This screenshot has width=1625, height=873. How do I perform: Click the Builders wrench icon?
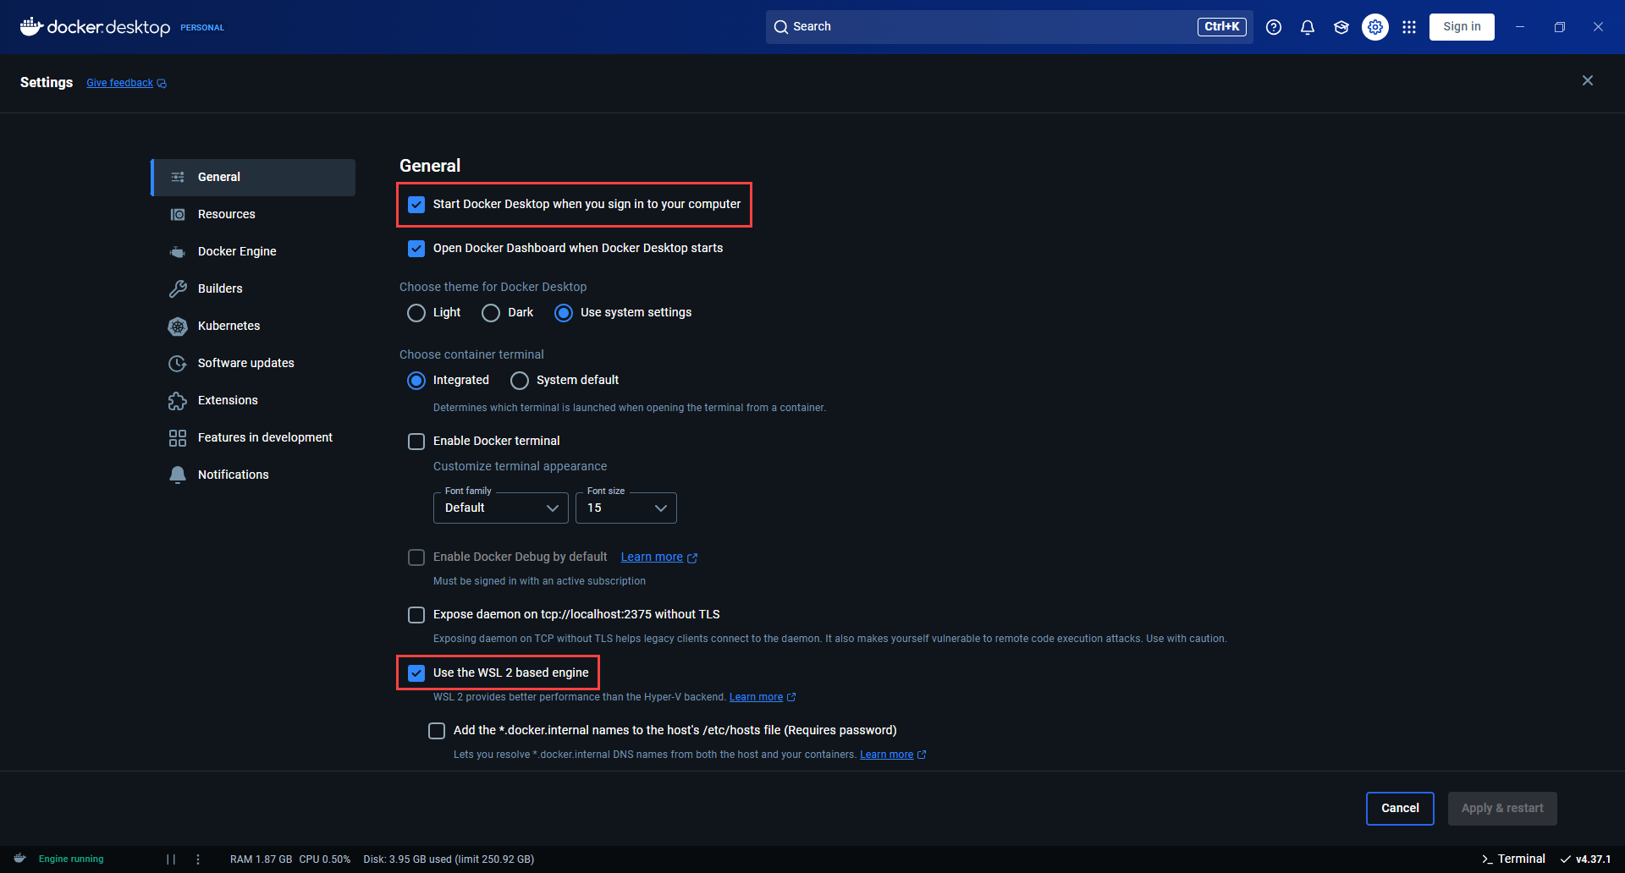[x=178, y=288]
